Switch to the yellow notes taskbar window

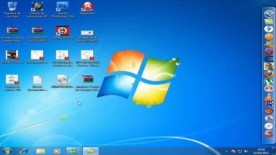91,151
